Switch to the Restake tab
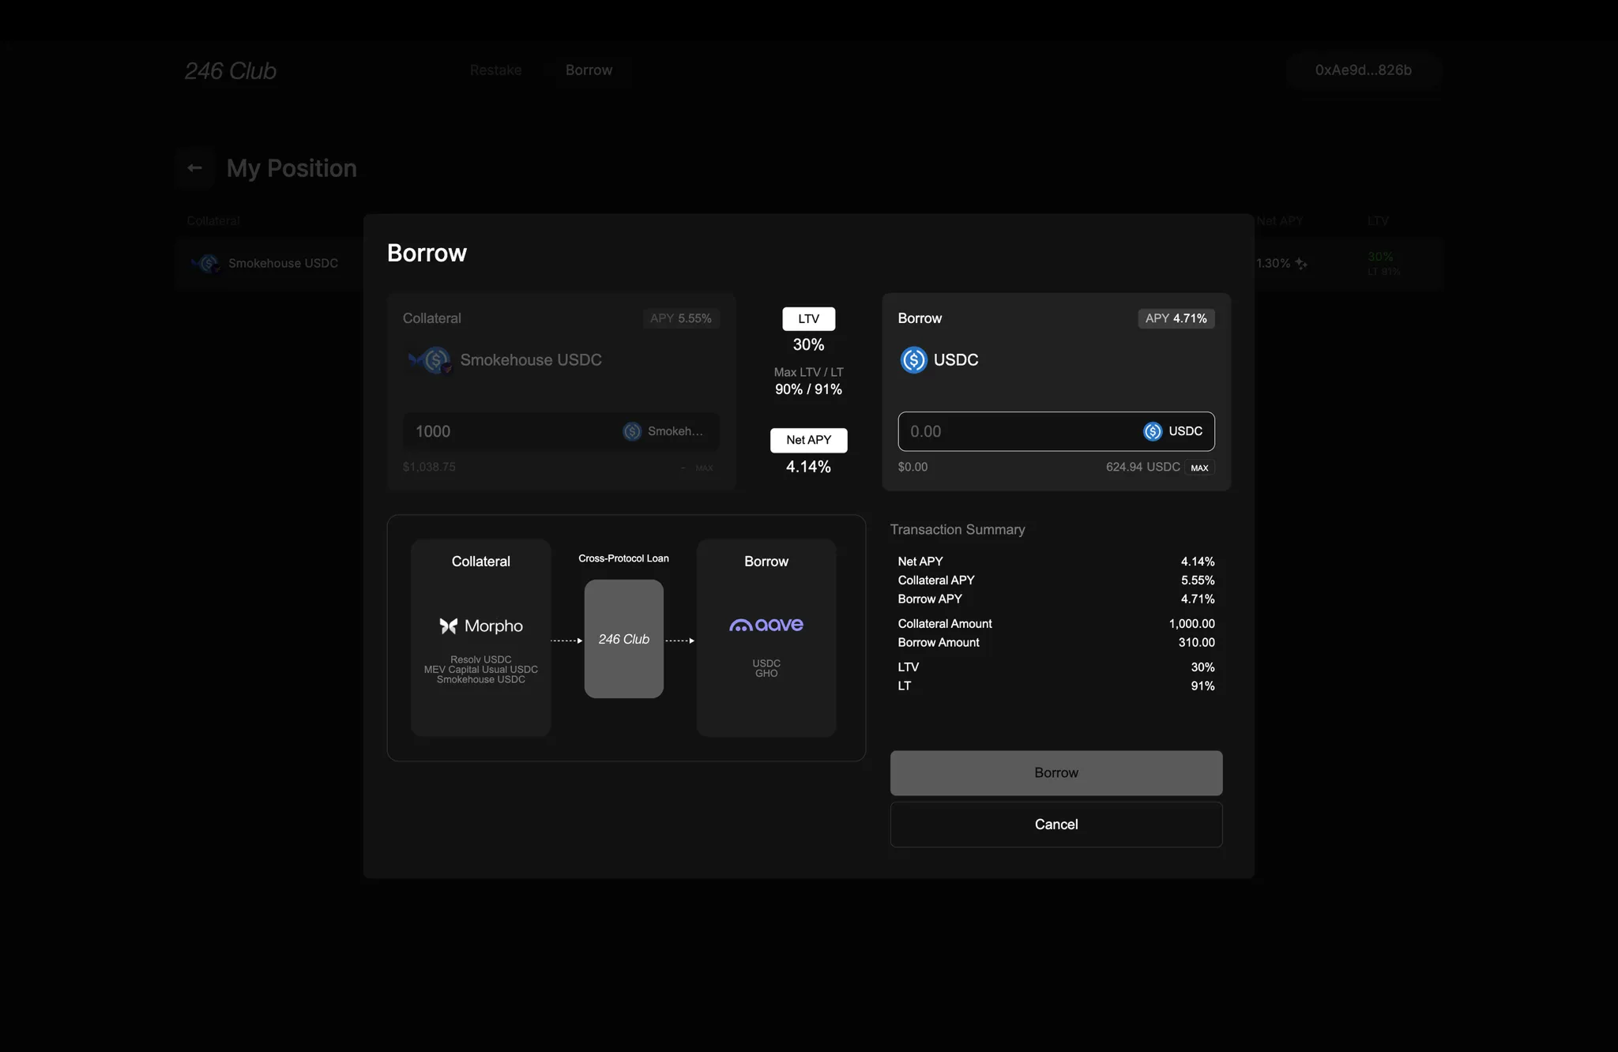 pyautogui.click(x=495, y=70)
